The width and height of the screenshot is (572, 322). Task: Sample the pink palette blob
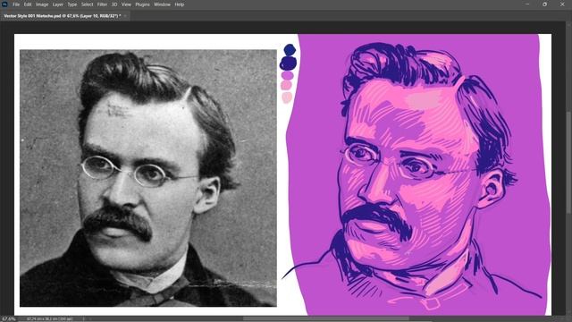(x=286, y=86)
